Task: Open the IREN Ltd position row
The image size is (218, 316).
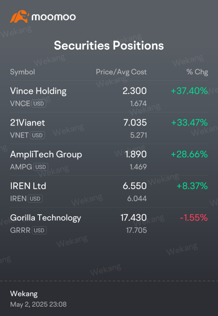Action: click(109, 191)
